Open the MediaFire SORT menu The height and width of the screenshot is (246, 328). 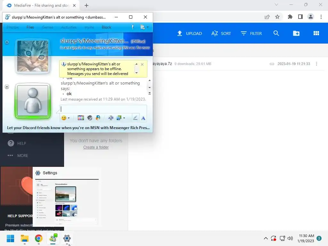(x=221, y=33)
